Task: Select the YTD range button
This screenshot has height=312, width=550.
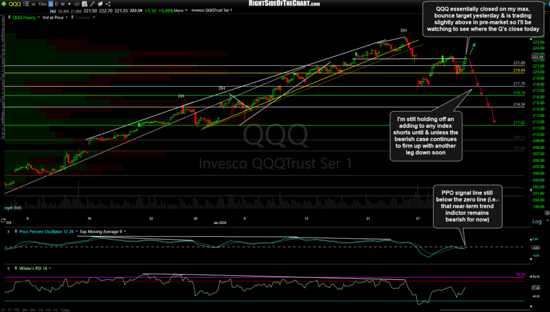Action: point(17,310)
